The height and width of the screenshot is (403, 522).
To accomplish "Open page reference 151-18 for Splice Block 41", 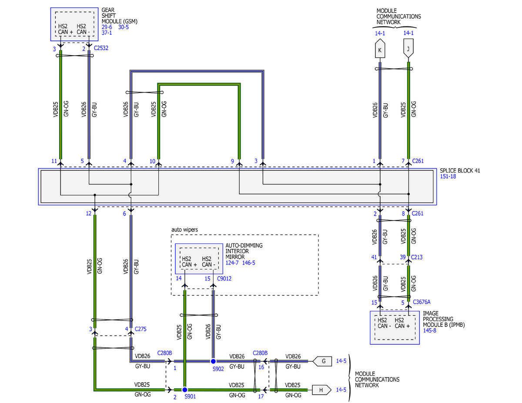I will pos(449,177).
